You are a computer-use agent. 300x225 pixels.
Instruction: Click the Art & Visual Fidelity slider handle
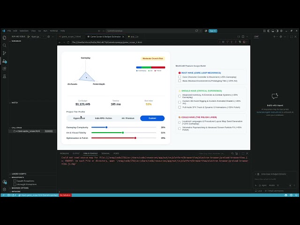[123, 133]
